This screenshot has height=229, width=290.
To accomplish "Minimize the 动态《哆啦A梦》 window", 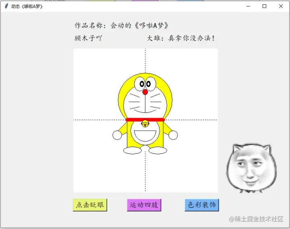I will pyautogui.click(x=248, y=6).
